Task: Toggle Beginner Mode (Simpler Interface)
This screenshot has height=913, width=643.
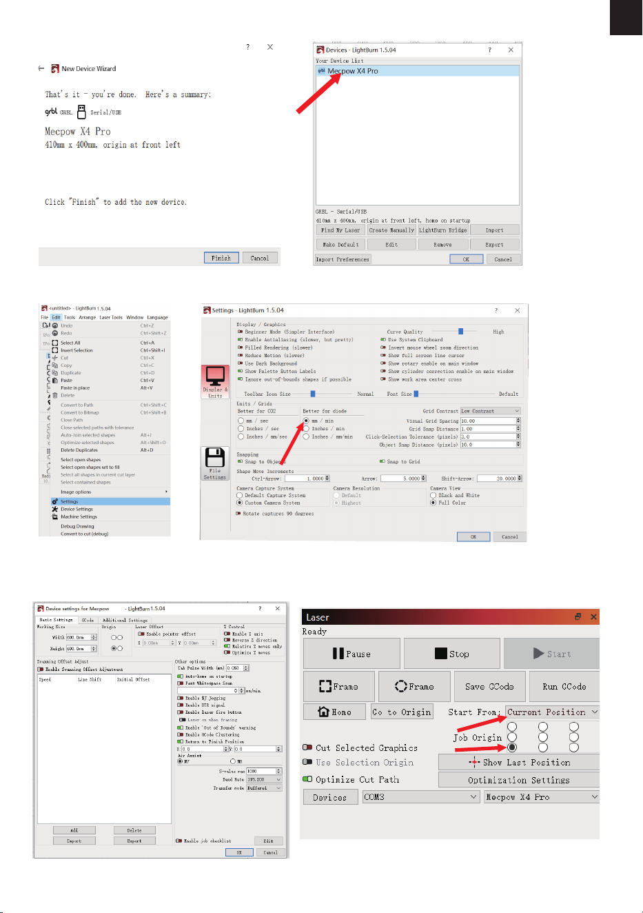Action: point(241,332)
